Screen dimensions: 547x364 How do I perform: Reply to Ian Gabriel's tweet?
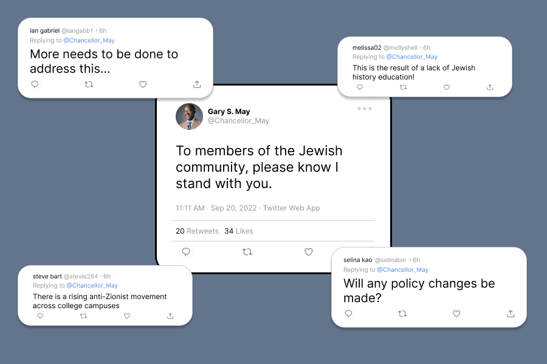(x=35, y=84)
